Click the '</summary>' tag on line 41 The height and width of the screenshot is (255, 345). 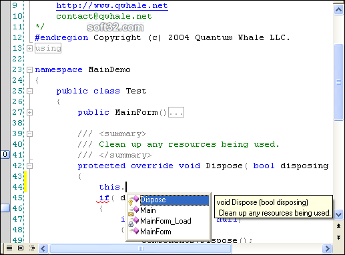point(125,155)
